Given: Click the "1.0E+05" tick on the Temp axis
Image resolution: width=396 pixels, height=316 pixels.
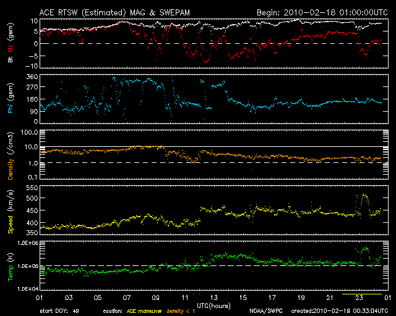Looking at the screenshot, I should (x=28, y=266).
